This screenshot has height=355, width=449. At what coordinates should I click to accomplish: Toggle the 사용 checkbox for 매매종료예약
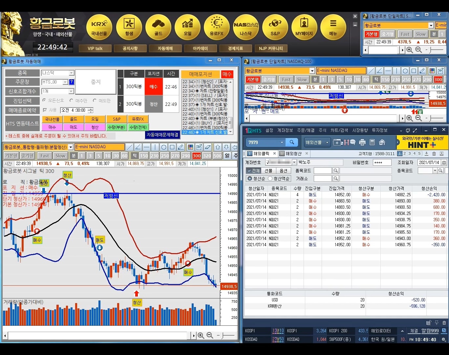click(x=45, y=110)
